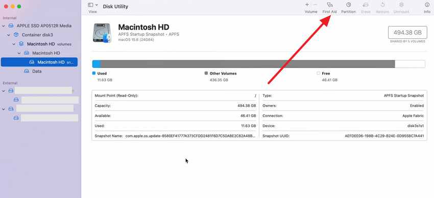Collapse the upper external disk in sidebar

point(4,91)
